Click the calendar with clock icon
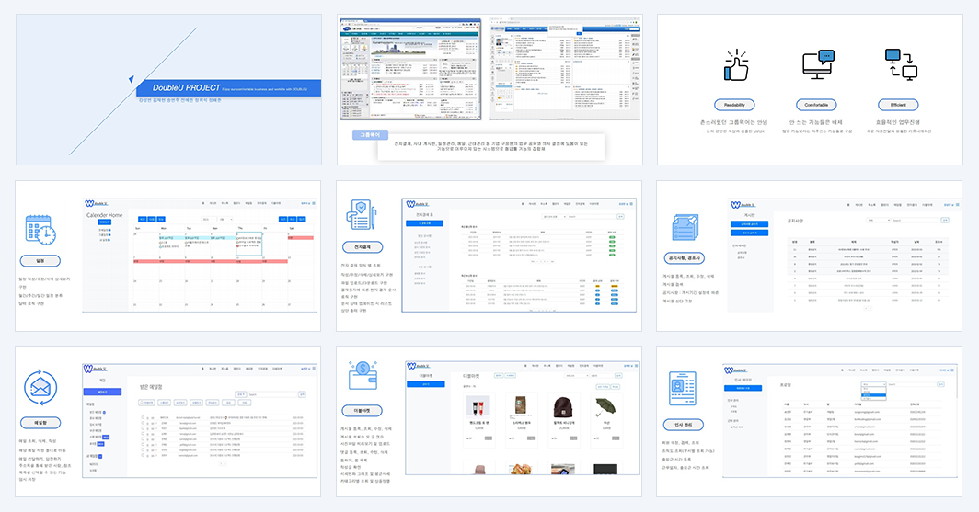979x512 pixels. click(40, 230)
